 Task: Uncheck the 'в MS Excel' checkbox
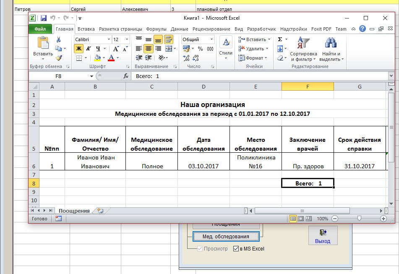click(x=235, y=249)
